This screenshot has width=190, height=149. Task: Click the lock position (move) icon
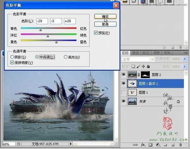pyautogui.click(x=143, y=66)
